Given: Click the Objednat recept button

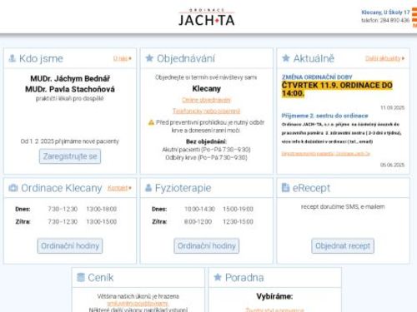Looking at the screenshot, I should coord(343,245).
